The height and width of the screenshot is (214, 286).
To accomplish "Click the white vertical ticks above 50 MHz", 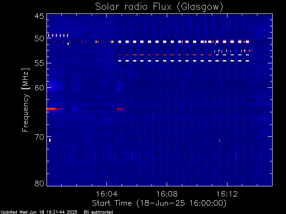I will pyautogui.click(x=58, y=35).
